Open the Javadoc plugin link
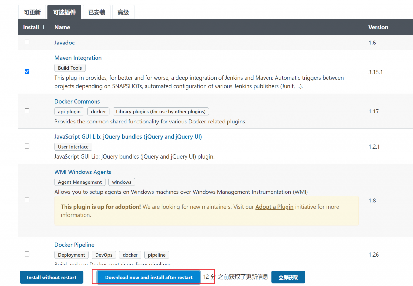Image resolution: width=413 pixels, height=286 pixels. click(x=65, y=43)
